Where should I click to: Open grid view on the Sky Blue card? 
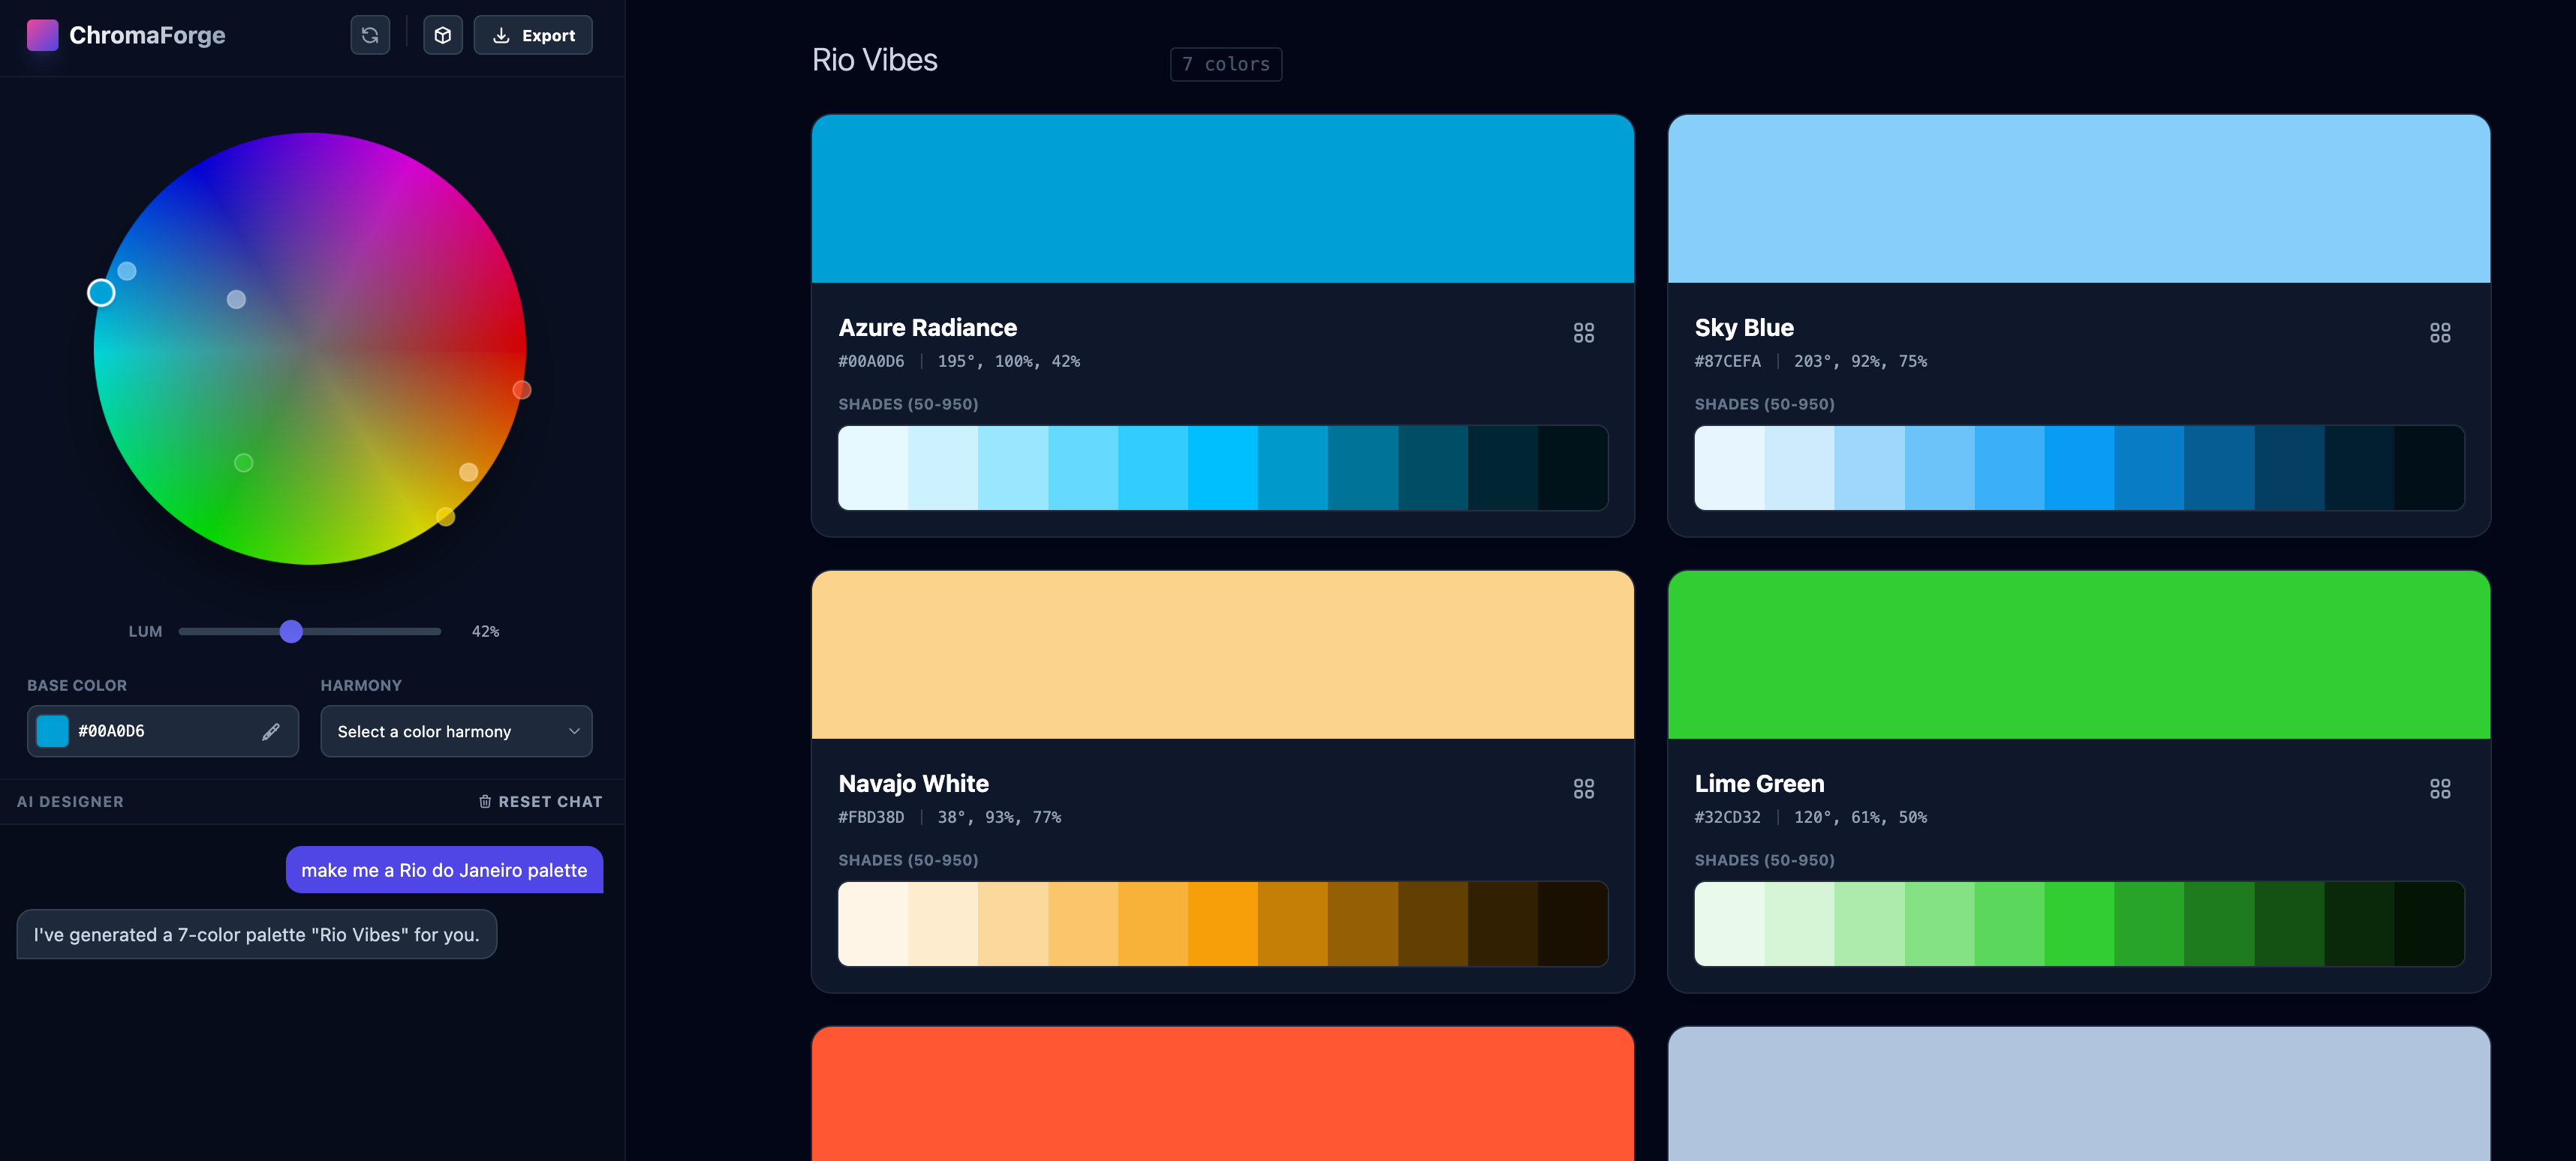(x=2440, y=331)
